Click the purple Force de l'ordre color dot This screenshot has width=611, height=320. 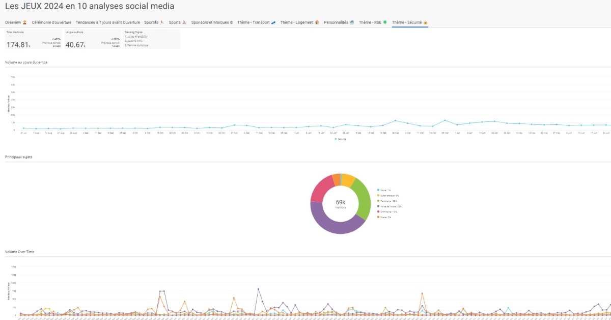tap(378, 206)
